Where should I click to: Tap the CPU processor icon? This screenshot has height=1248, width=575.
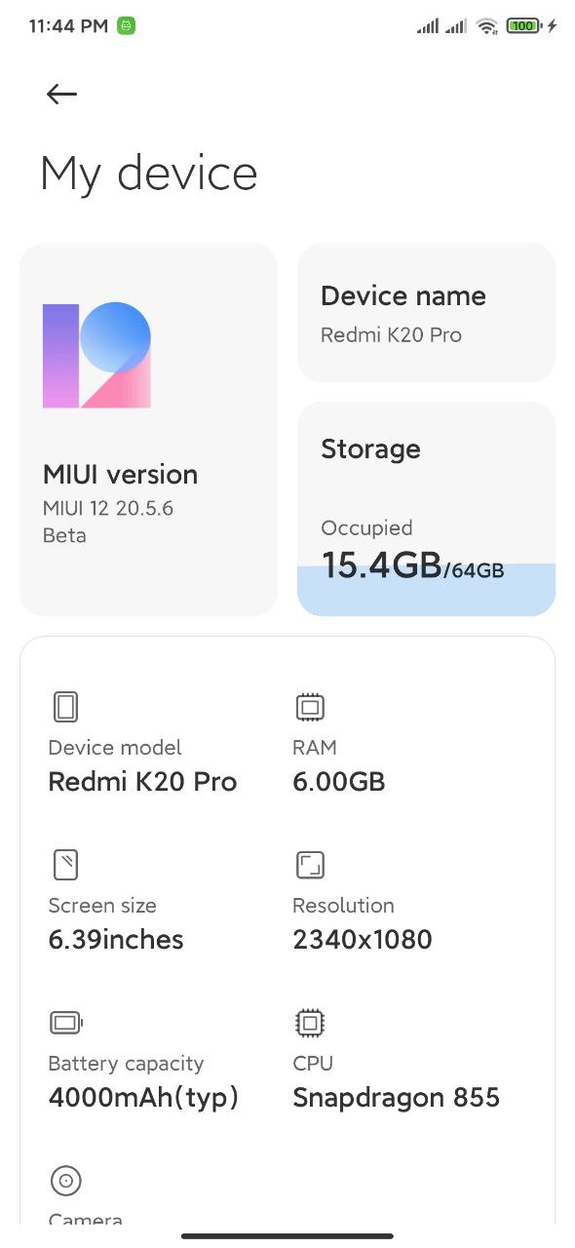(310, 1023)
